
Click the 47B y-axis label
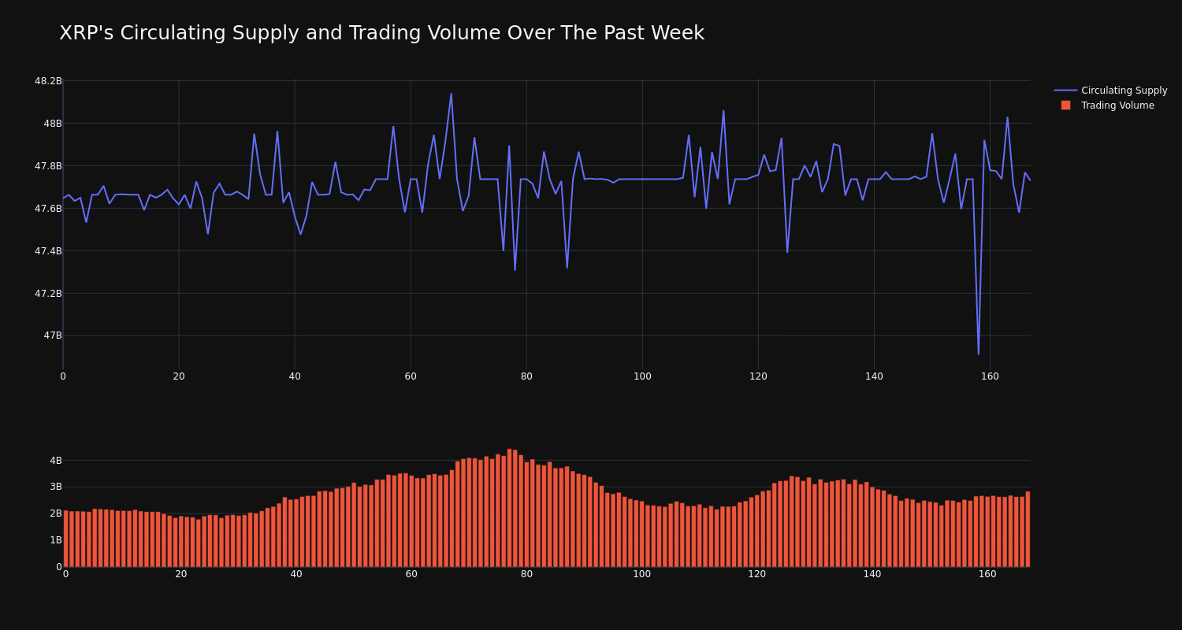point(53,335)
